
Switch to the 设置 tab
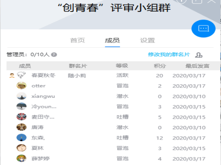click(147, 40)
